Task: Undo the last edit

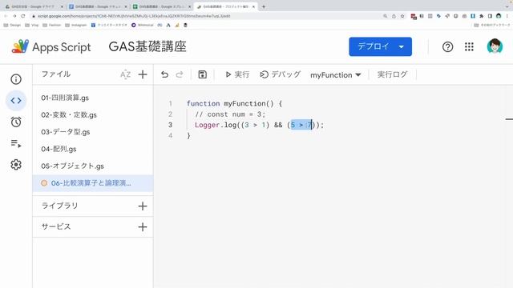Action: point(164,74)
